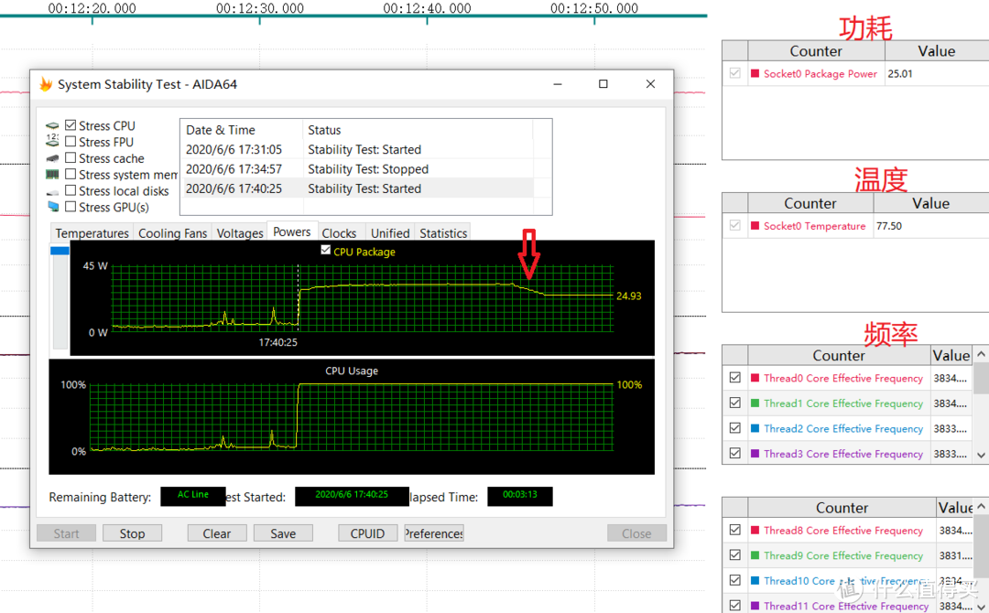The image size is (989, 613).
Task: Click the cache chip icon beside Stress cache
Action: tap(52, 158)
